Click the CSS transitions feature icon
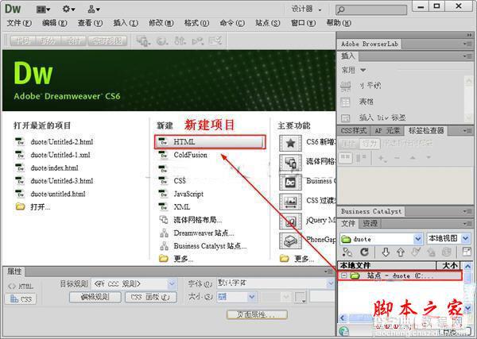This screenshot has width=477, height=339. (290, 201)
